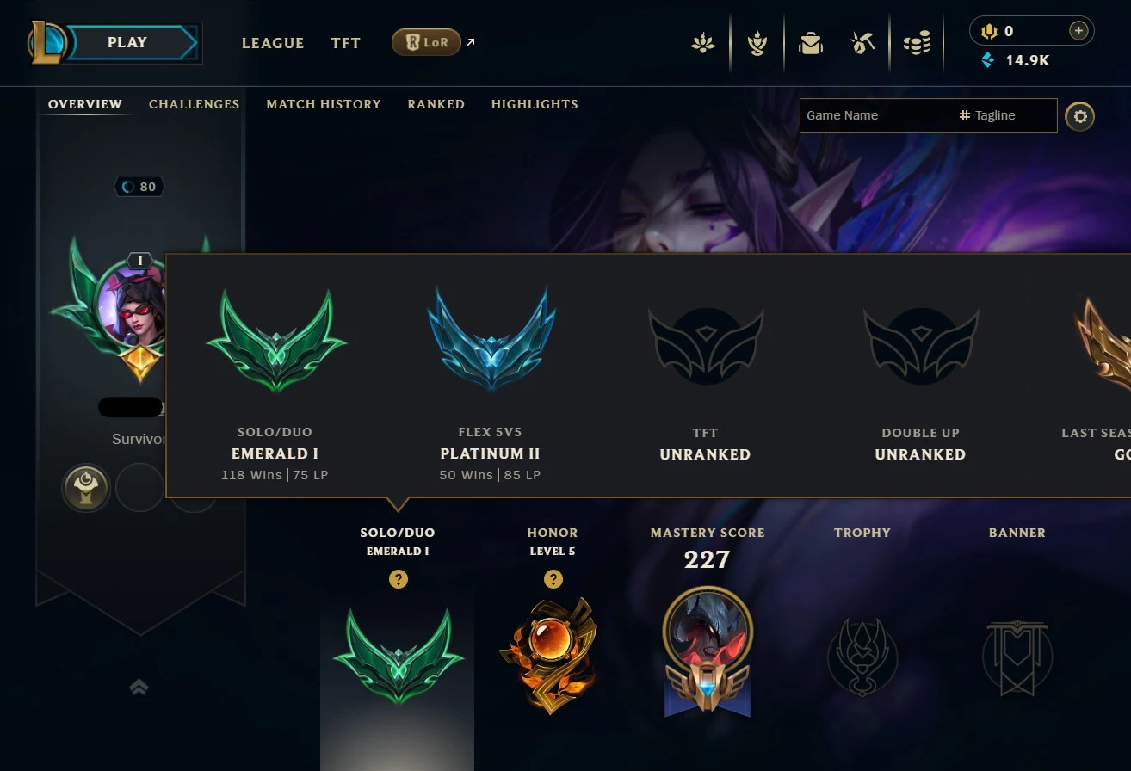Open the Loot hammer icon
The width and height of the screenshot is (1131, 771).
click(862, 43)
